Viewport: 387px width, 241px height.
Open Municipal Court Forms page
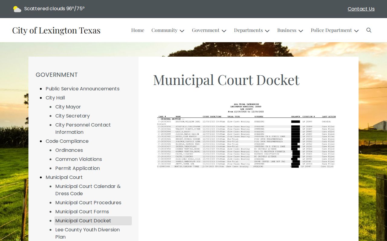pos(82,211)
